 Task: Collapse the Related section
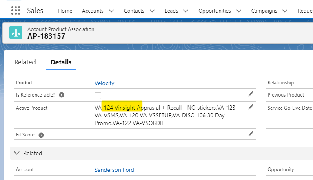[x=17, y=153]
